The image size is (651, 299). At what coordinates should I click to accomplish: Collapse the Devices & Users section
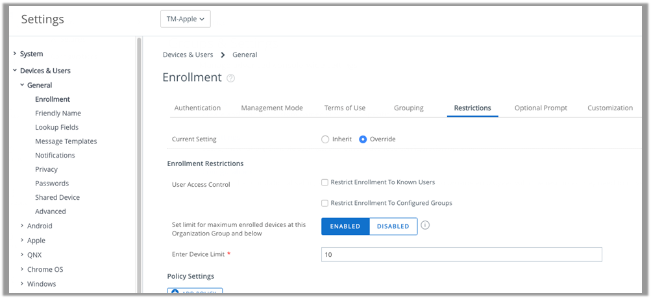point(14,71)
